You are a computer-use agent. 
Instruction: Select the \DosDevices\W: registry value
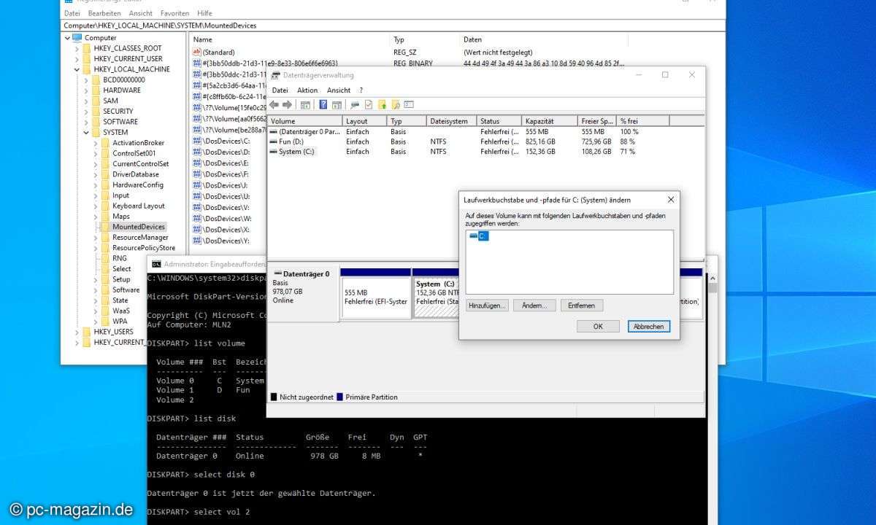pos(226,218)
